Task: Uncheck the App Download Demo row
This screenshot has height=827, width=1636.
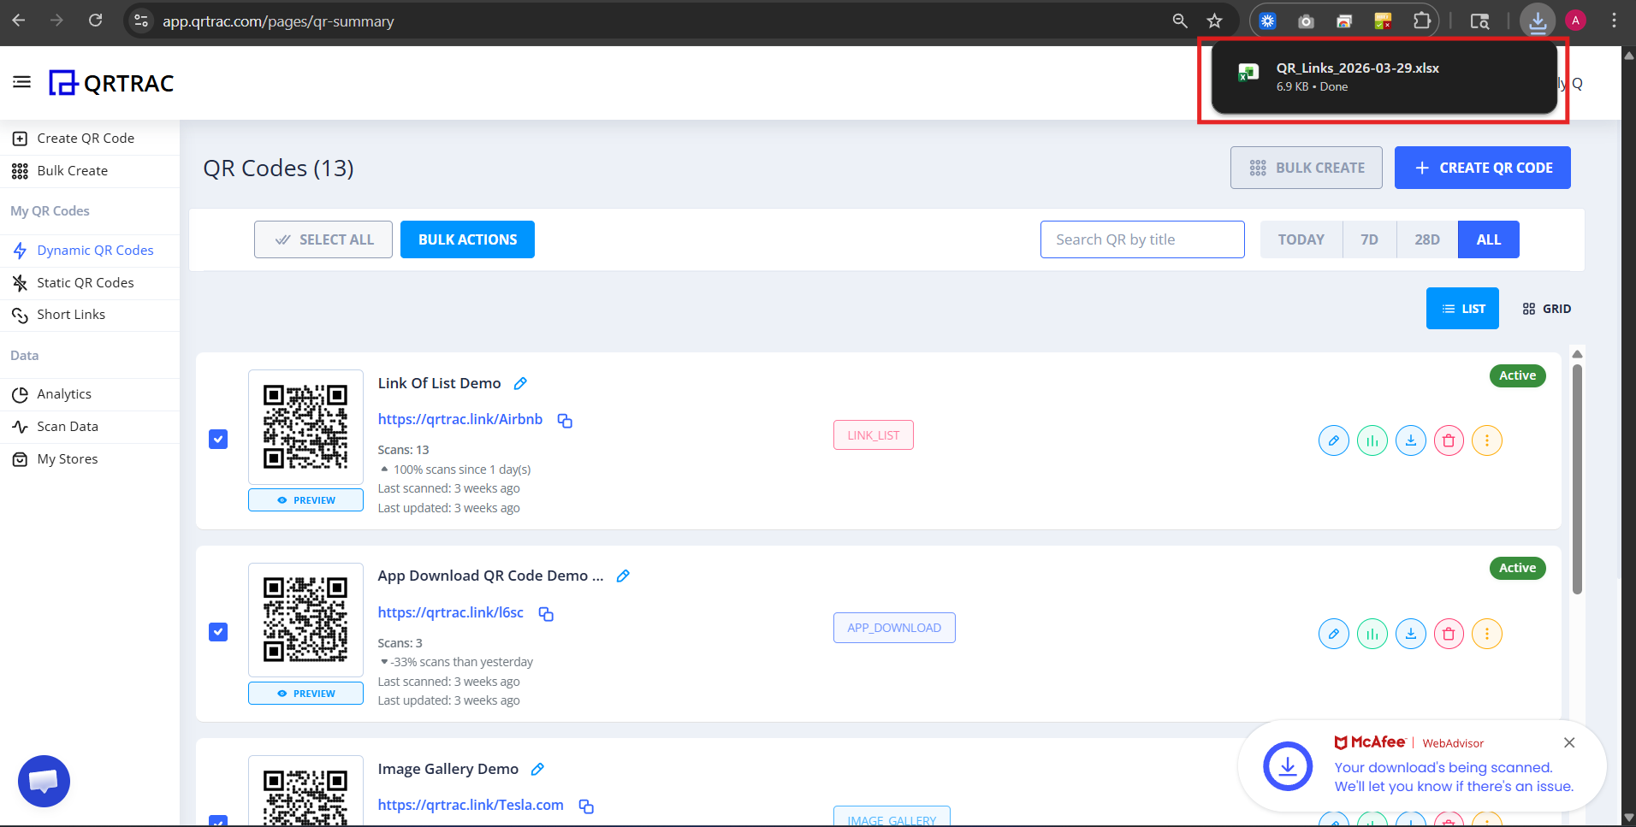Action: click(x=218, y=632)
